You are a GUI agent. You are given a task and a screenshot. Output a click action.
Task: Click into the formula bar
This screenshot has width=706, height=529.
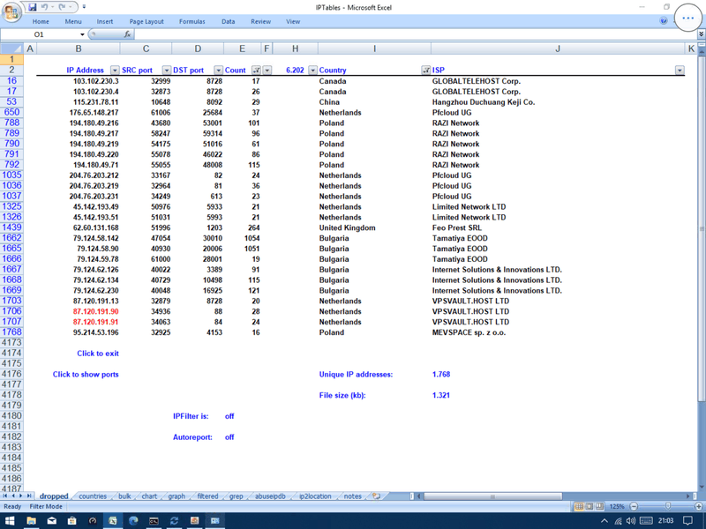414,34
